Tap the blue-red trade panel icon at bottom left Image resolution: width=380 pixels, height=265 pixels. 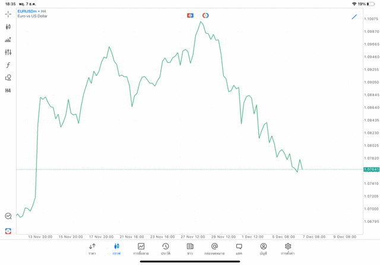pos(8,231)
